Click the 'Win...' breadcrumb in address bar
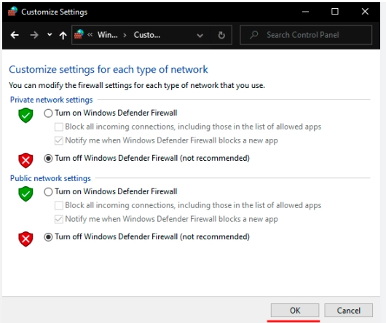Screen dimensions: 386x323 pyautogui.click(x=107, y=35)
